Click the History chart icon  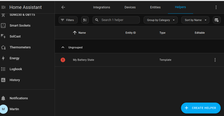3,80
